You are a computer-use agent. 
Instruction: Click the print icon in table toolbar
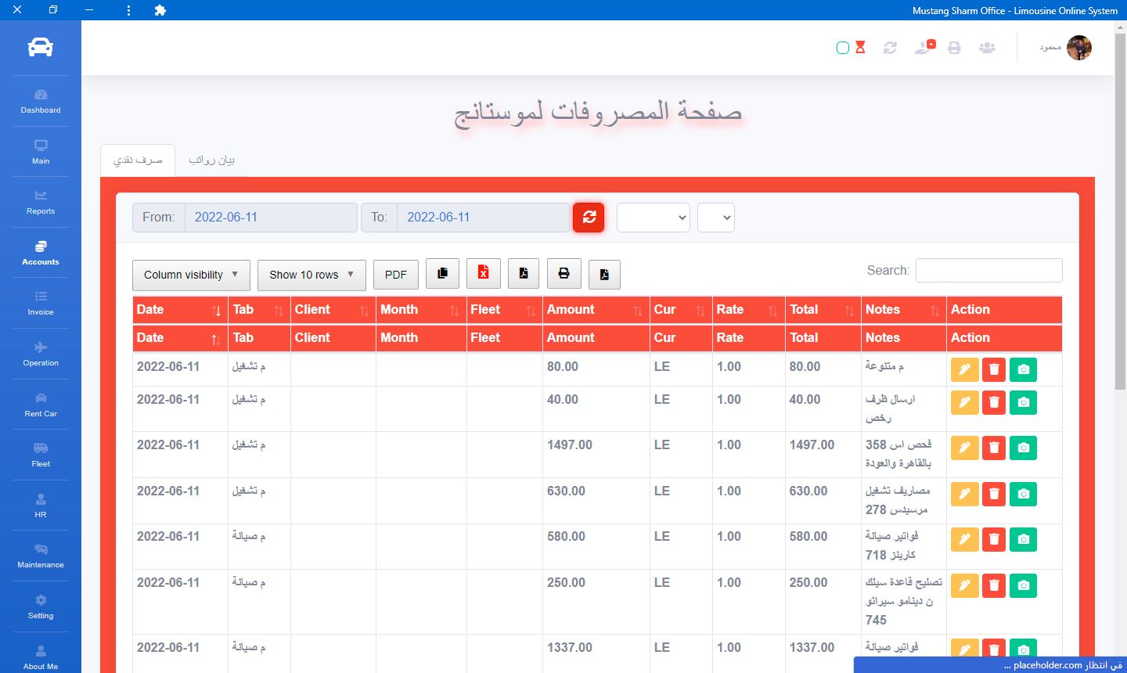point(563,274)
